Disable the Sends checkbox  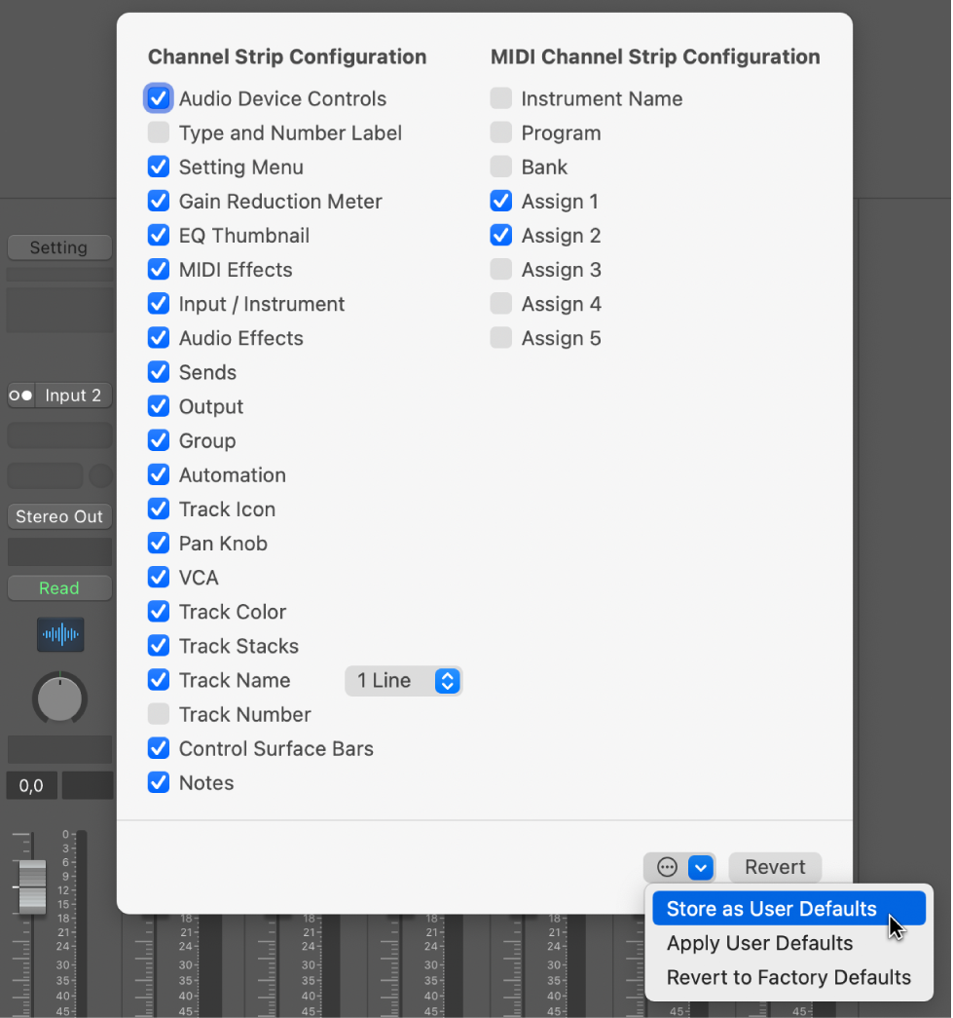158,372
